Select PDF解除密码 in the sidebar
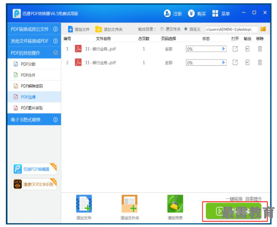The width and height of the screenshot is (277, 227). tap(34, 86)
